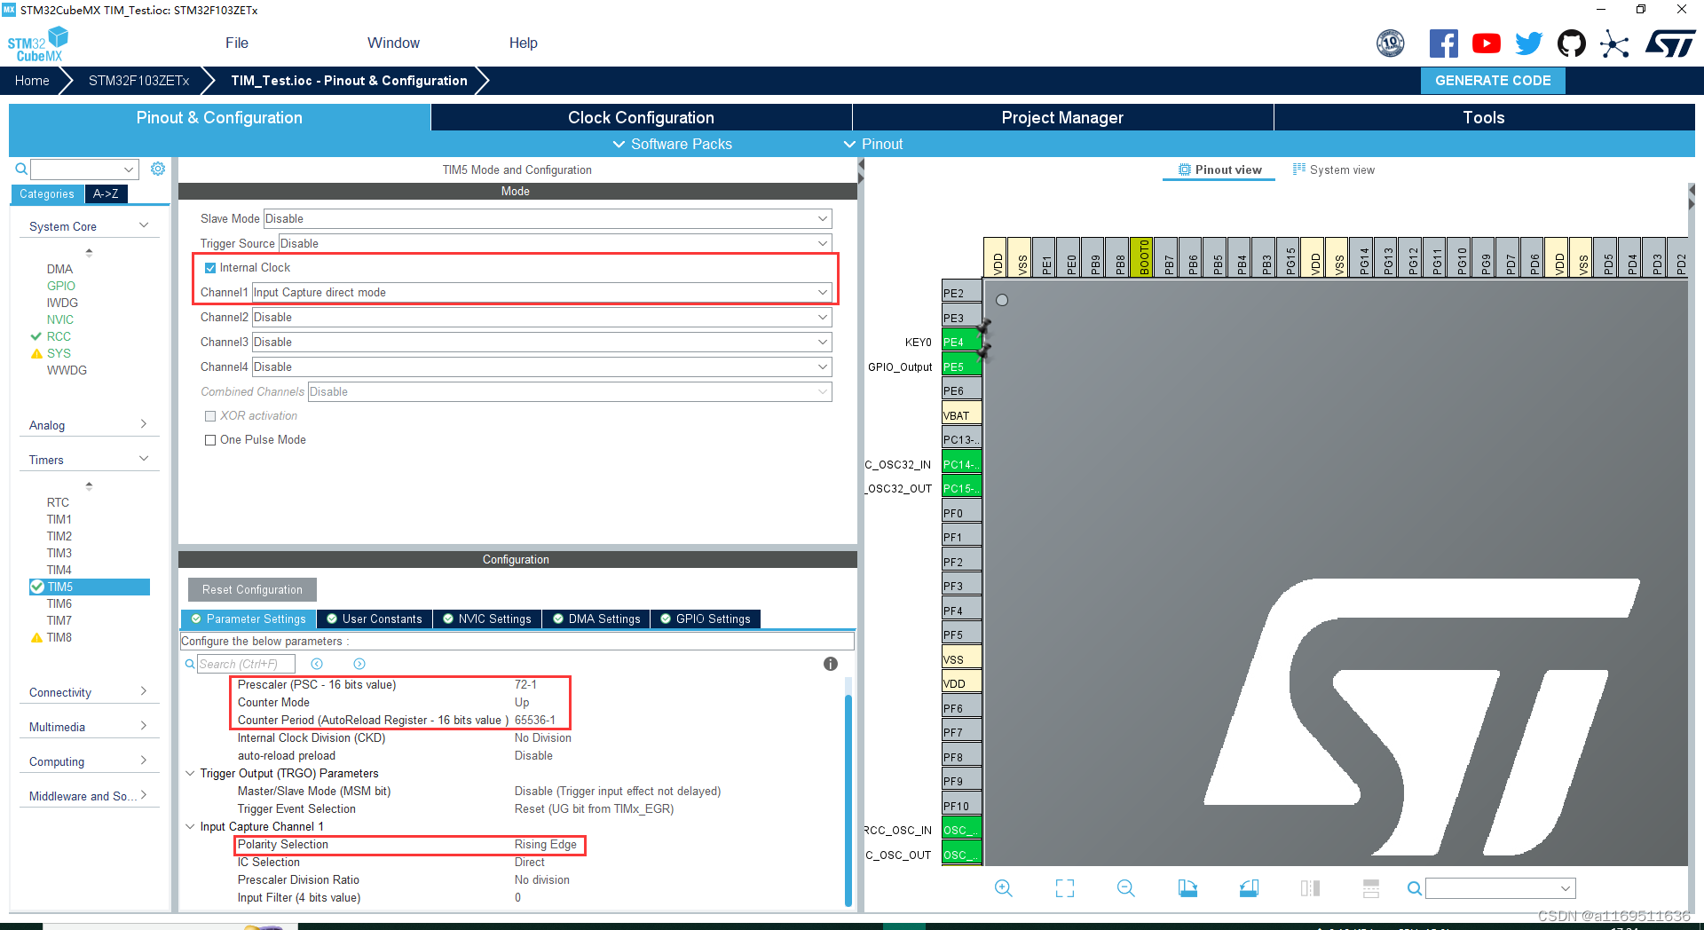Click the Reset Configuration button
The width and height of the screenshot is (1704, 930).
[252, 589]
